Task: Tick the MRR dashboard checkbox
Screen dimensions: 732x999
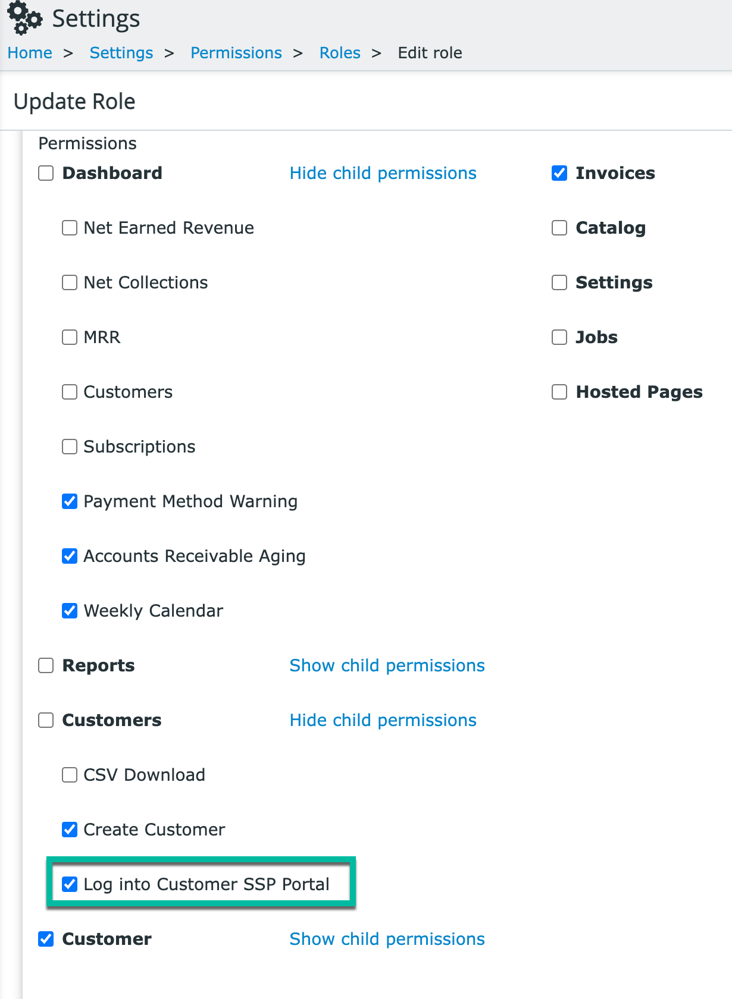Action: tap(70, 337)
